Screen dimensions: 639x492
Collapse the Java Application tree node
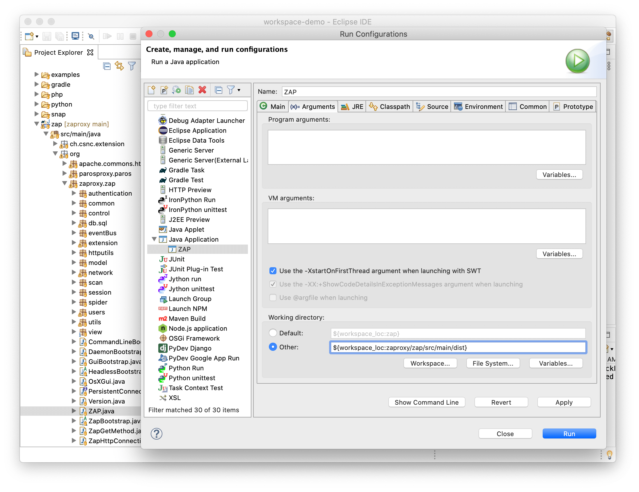(154, 239)
